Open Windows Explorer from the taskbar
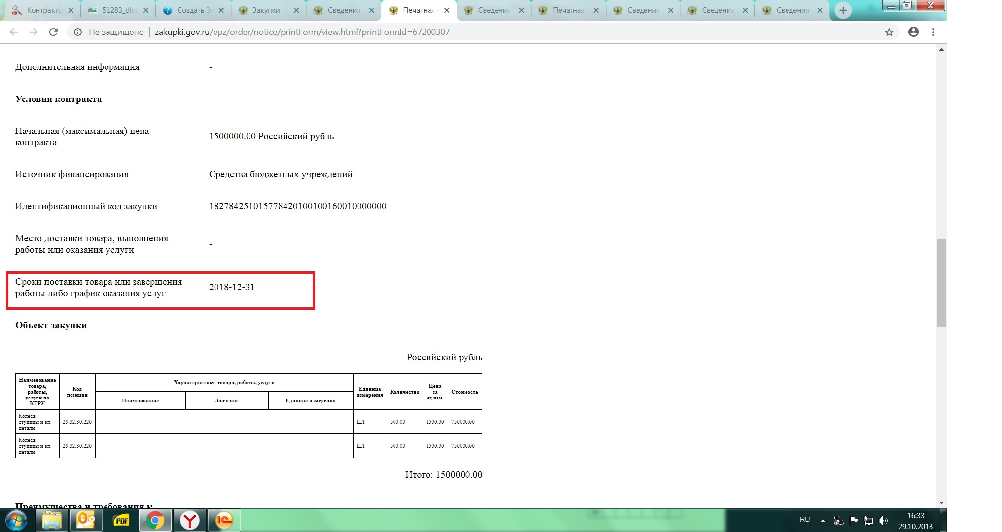Image resolution: width=1002 pixels, height=532 pixels. (52, 520)
